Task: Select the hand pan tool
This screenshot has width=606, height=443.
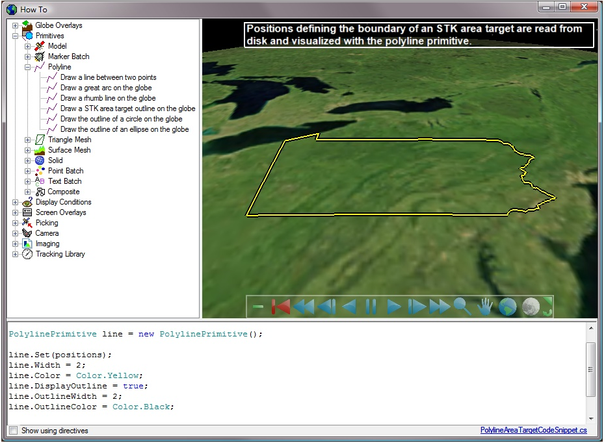Action: tap(484, 307)
